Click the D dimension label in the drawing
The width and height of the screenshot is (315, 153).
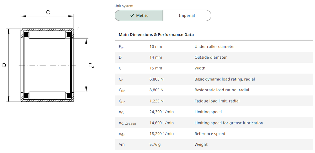[x=4, y=65]
